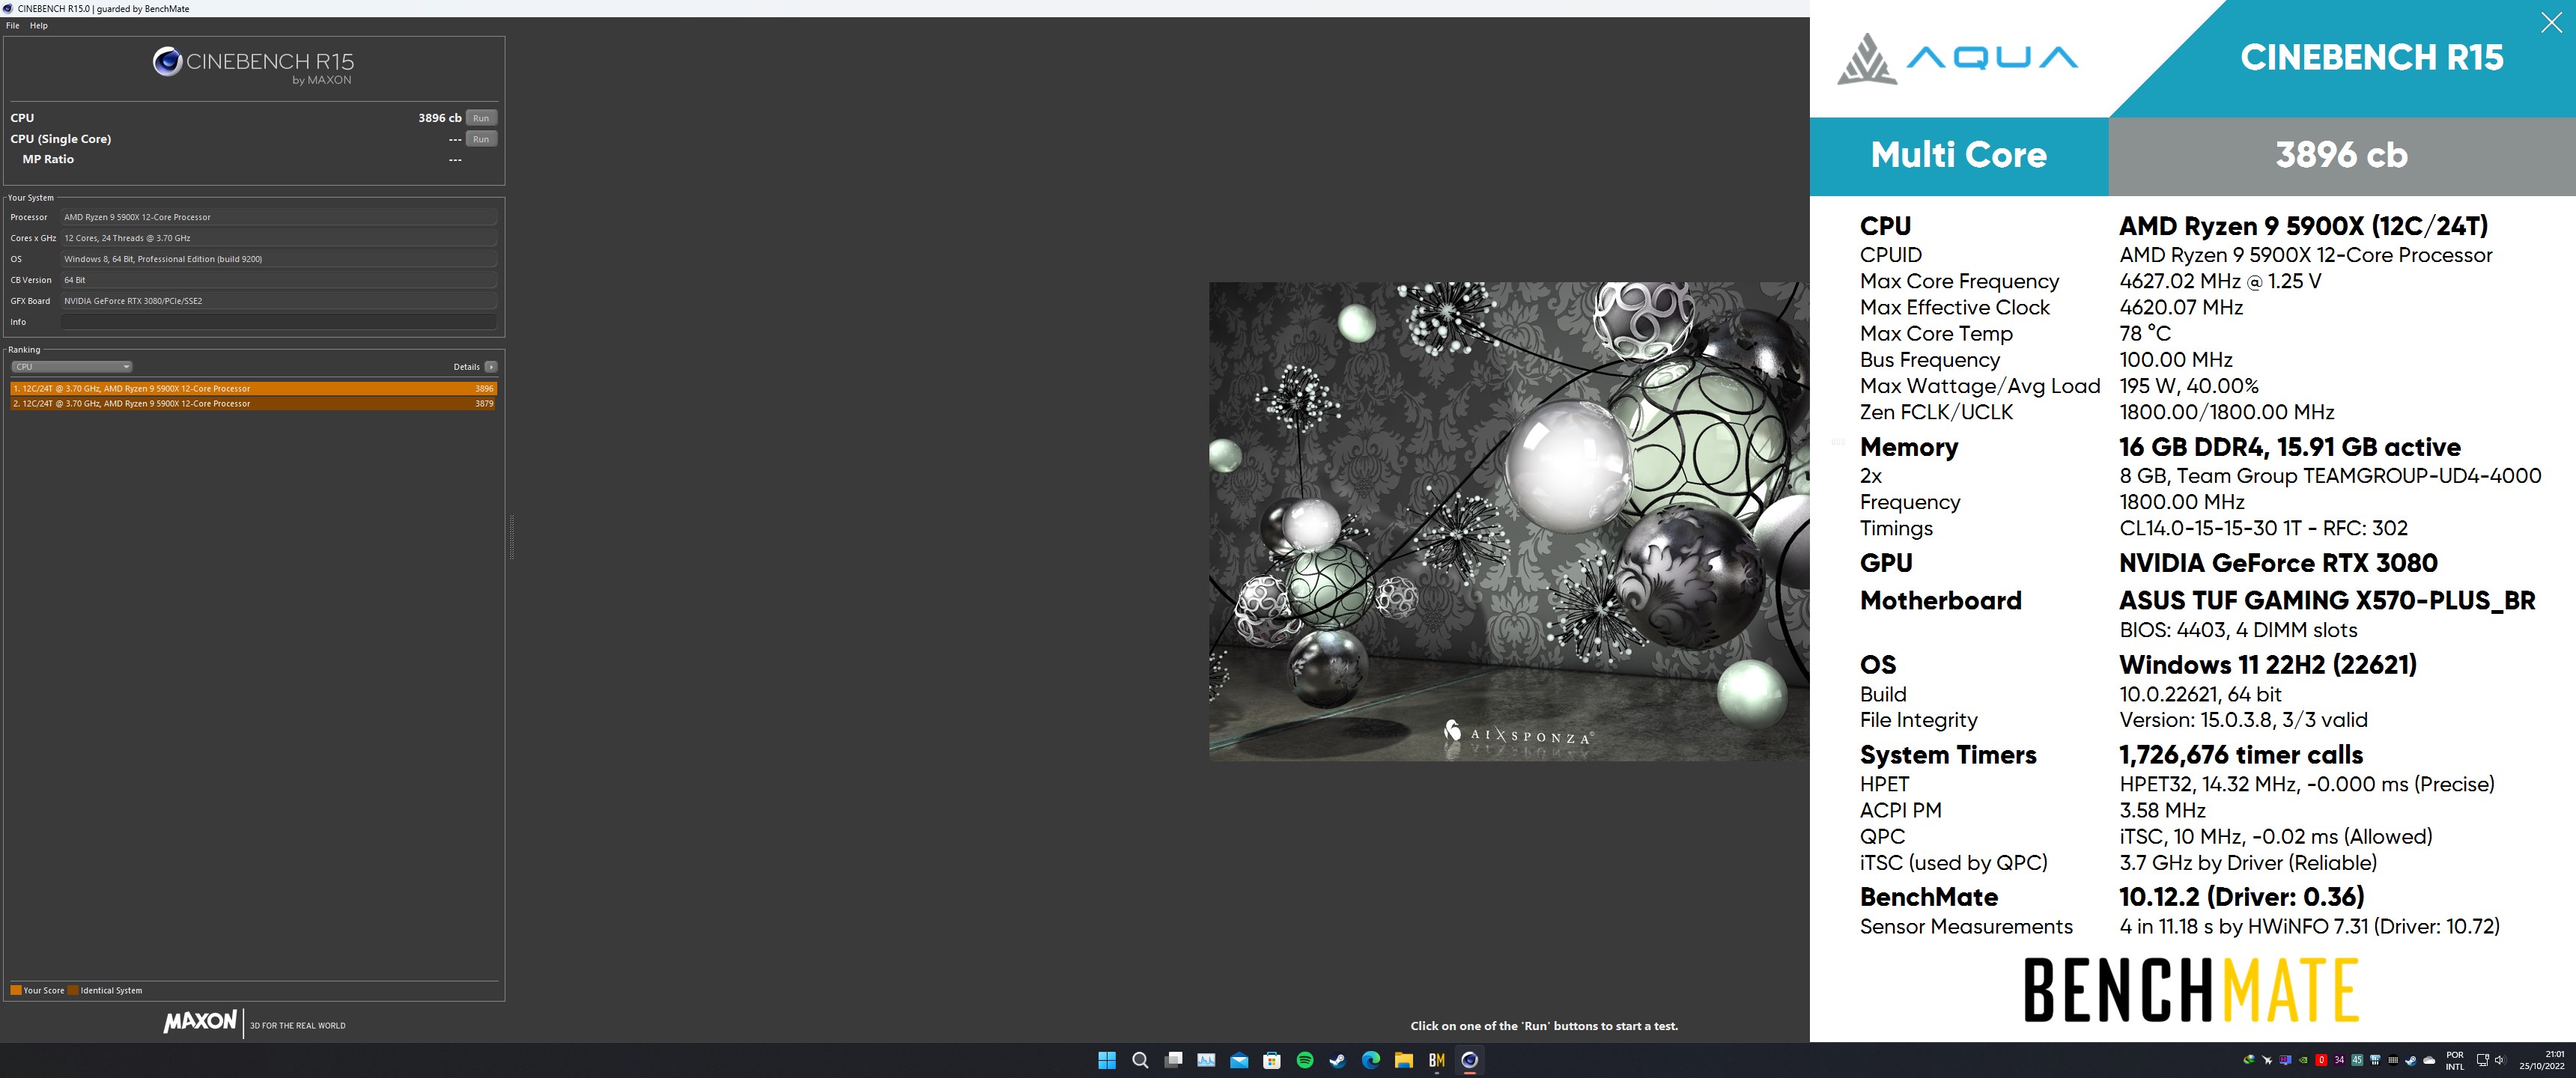Image resolution: width=2576 pixels, height=1078 pixels.
Task: Click the purple 34 sensor tray icon
Action: [2340, 1060]
